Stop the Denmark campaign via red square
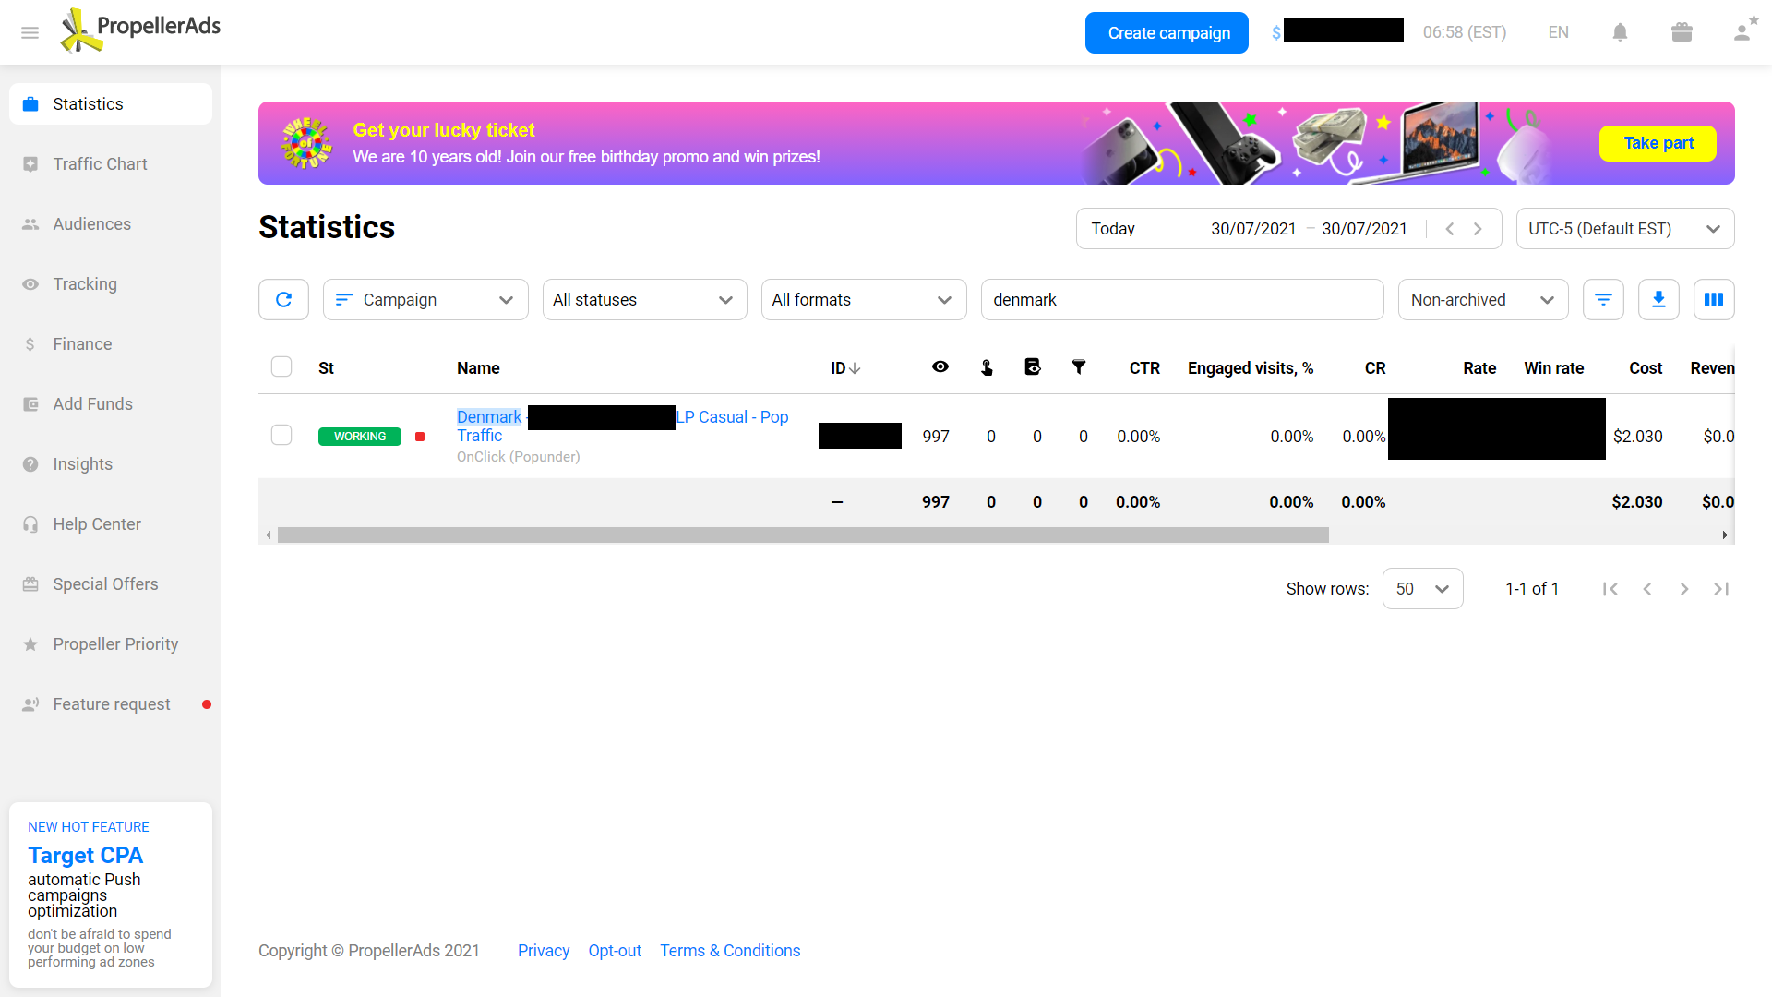 pyautogui.click(x=420, y=437)
